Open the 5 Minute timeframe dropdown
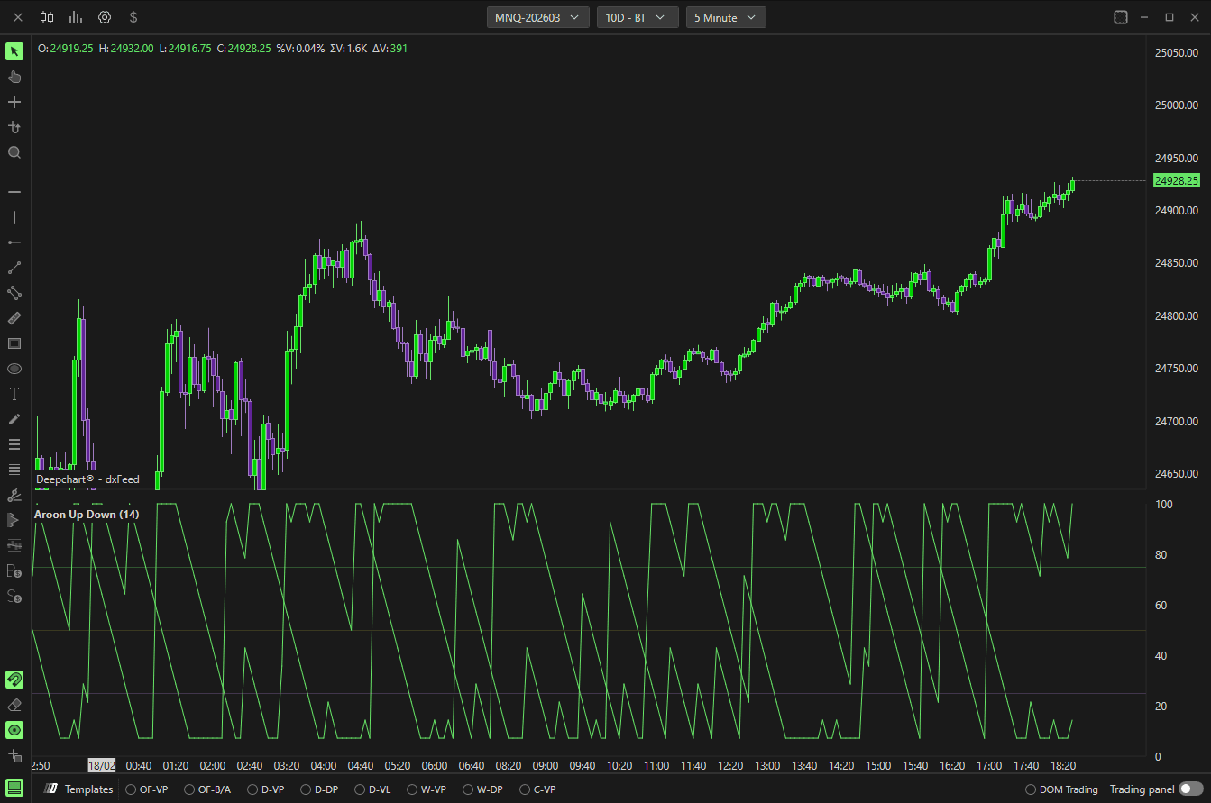Image resolution: width=1211 pixels, height=803 pixels. click(726, 17)
